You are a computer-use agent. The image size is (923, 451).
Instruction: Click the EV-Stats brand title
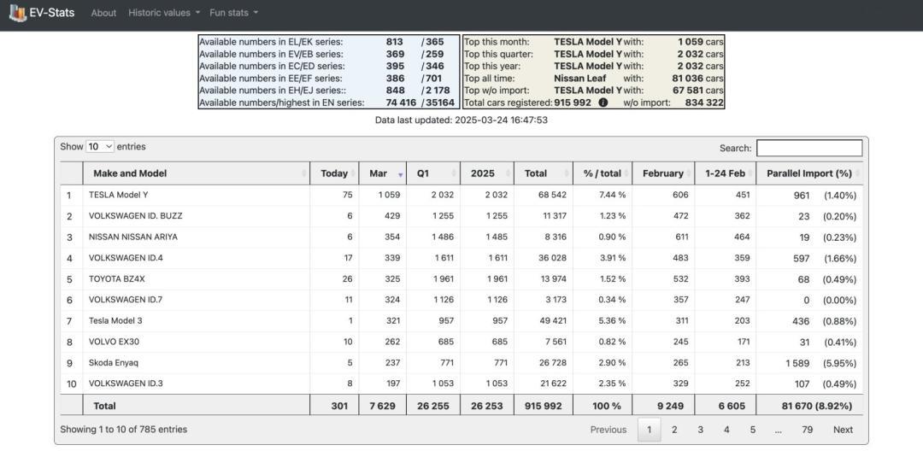[52, 12]
